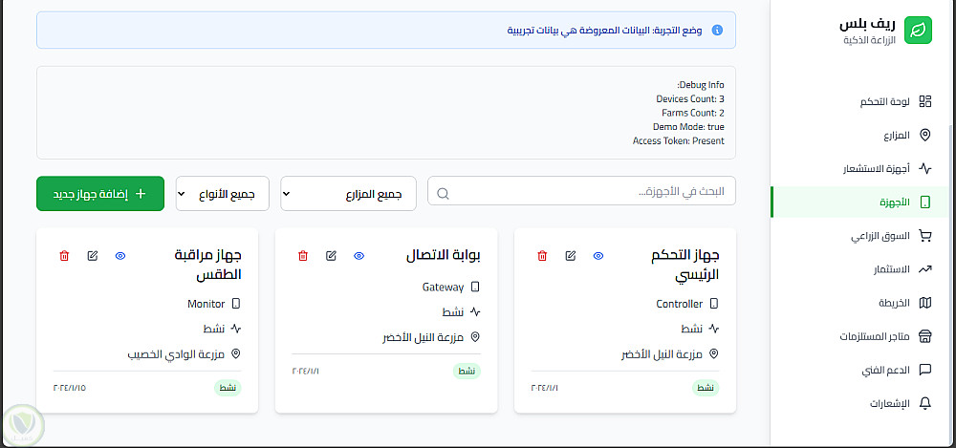Image resolution: width=956 pixels, height=448 pixels.
Task: Open the جميع المزارع farms dropdown
Action: tap(349, 194)
